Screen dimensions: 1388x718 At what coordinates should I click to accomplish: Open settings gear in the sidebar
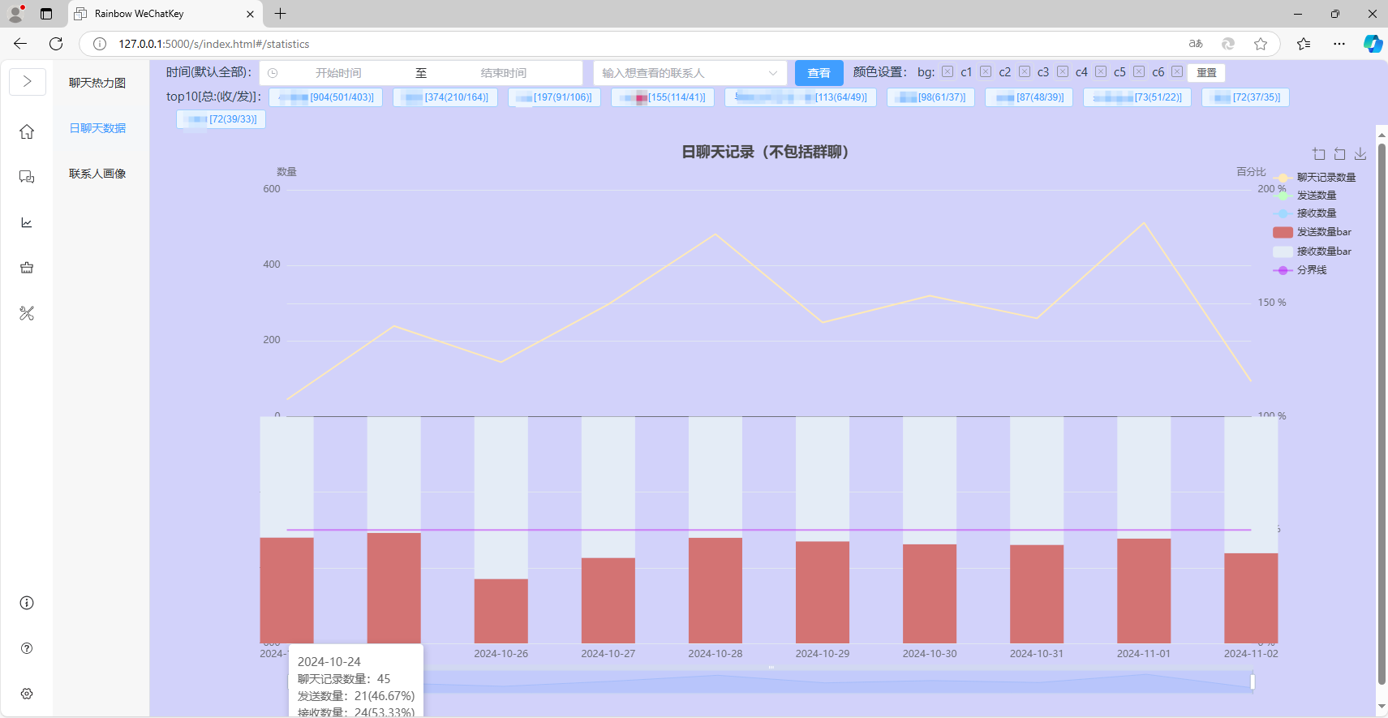pyautogui.click(x=27, y=694)
